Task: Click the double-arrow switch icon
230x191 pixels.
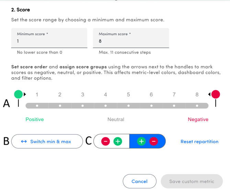Action: click(24, 141)
